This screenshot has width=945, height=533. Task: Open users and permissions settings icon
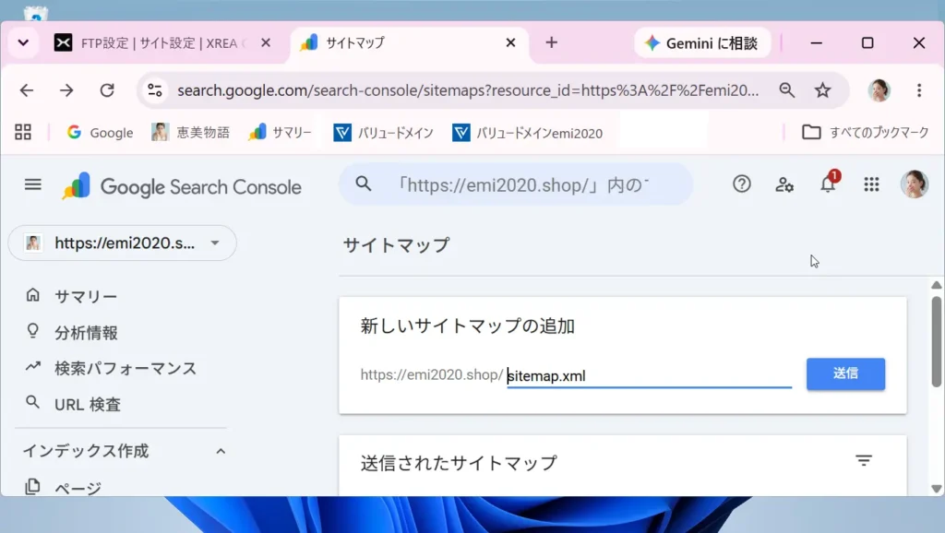[784, 184]
